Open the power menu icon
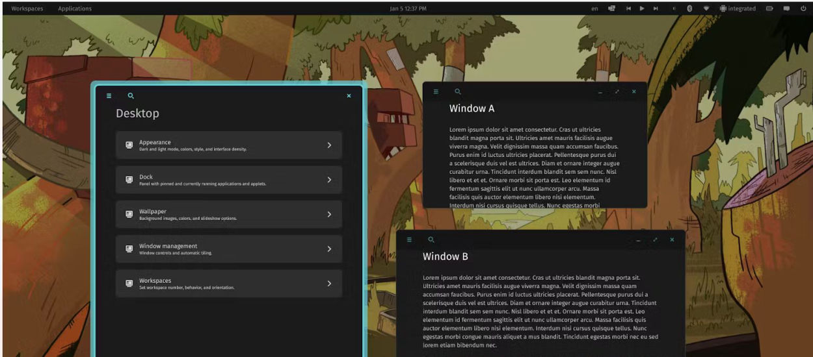Viewport: 813px width, 357px height. pos(803,8)
